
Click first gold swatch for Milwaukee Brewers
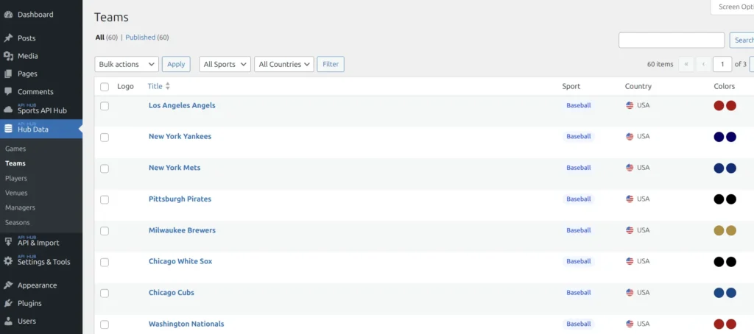coord(719,231)
